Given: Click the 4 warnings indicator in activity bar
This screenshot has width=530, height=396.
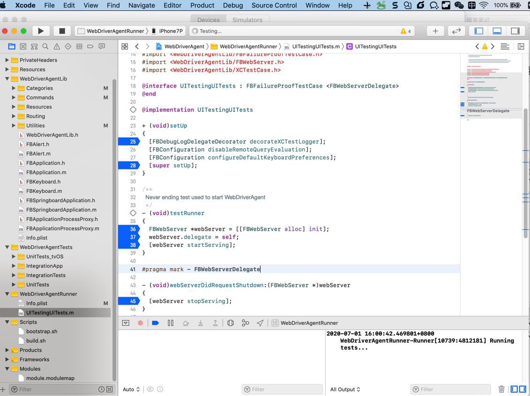Looking at the screenshot, I should pos(406,31).
